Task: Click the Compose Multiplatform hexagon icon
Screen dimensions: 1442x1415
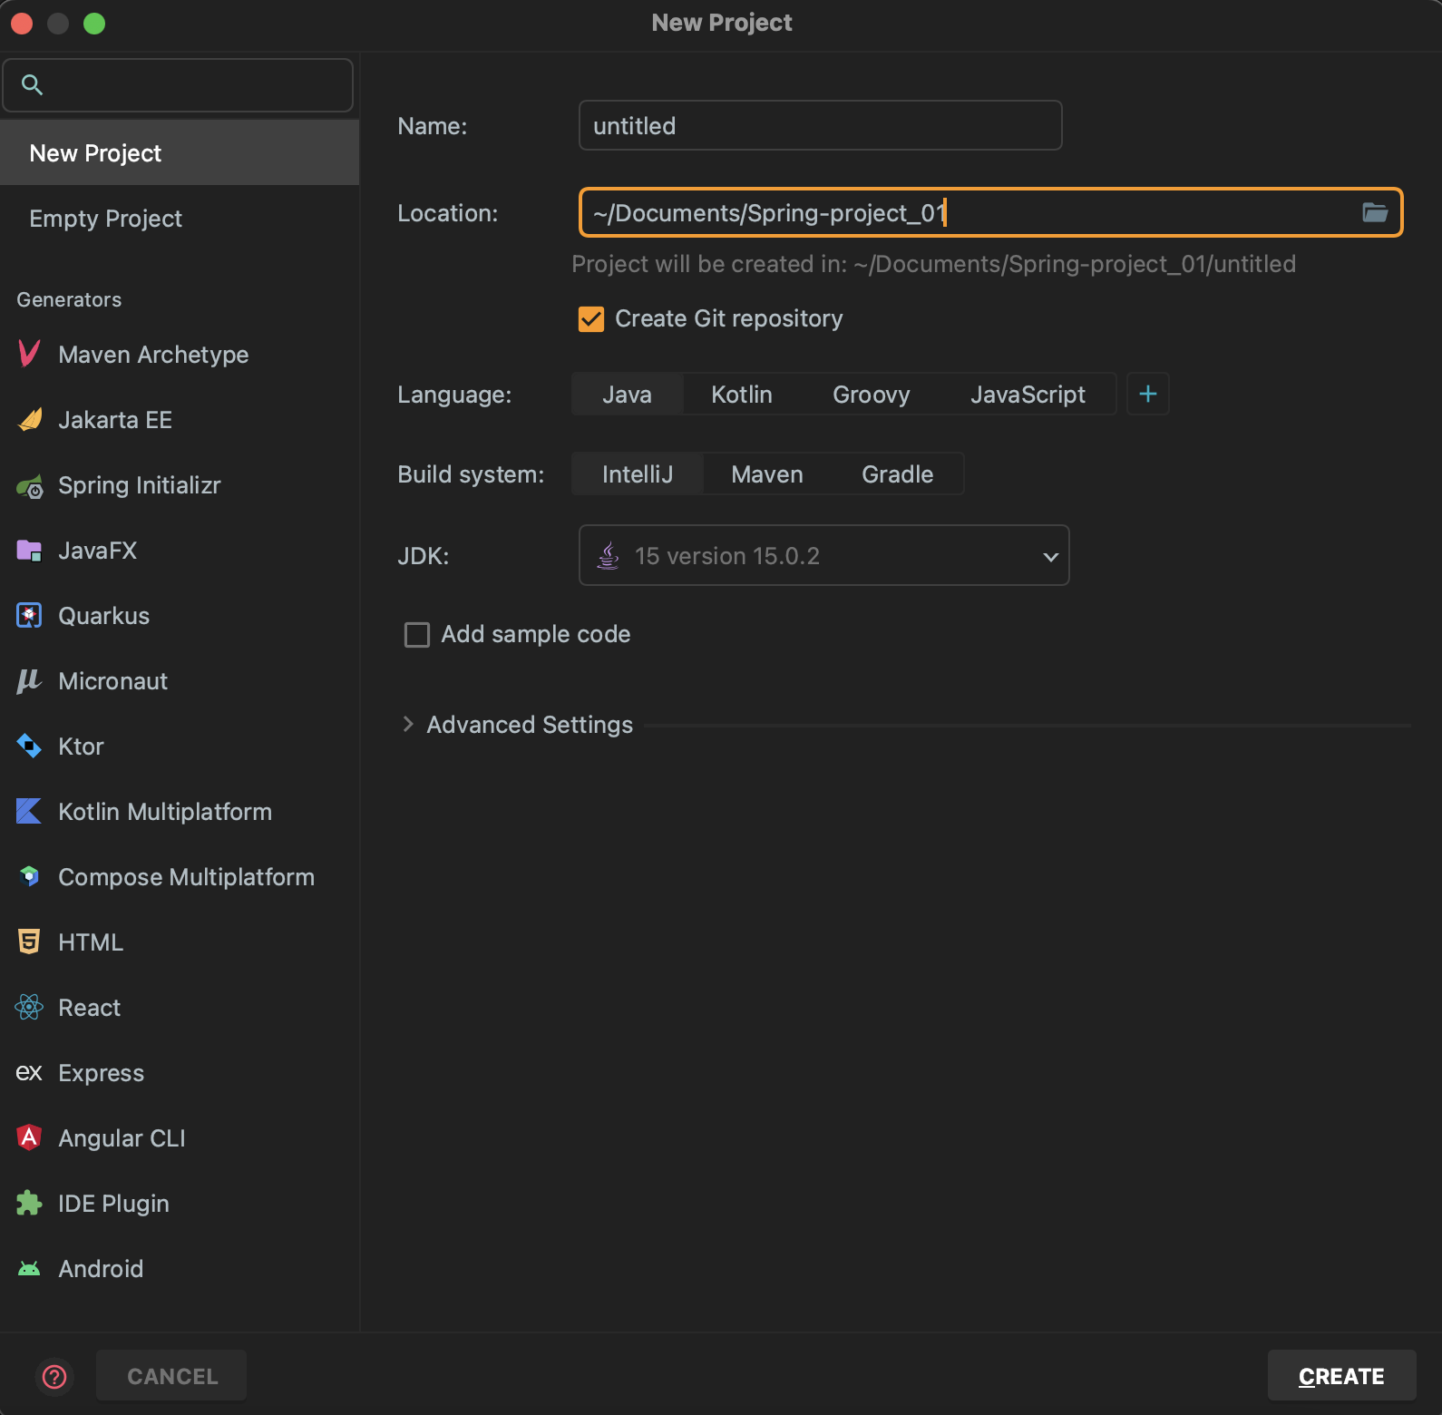Action: click(29, 877)
